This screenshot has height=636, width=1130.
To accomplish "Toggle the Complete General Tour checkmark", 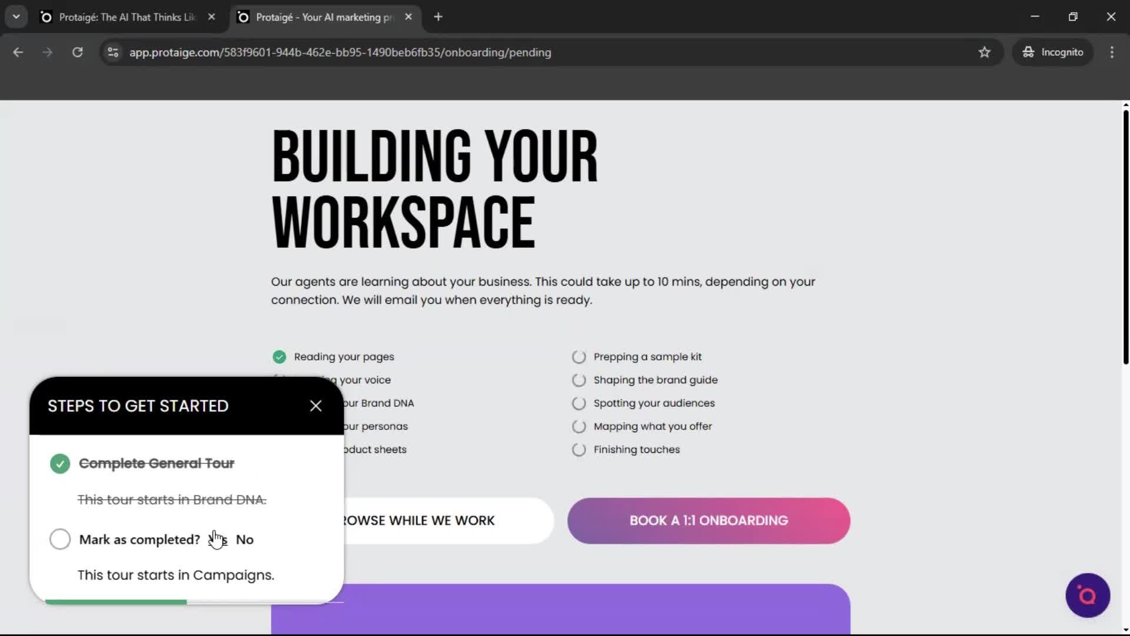I will (x=59, y=463).
